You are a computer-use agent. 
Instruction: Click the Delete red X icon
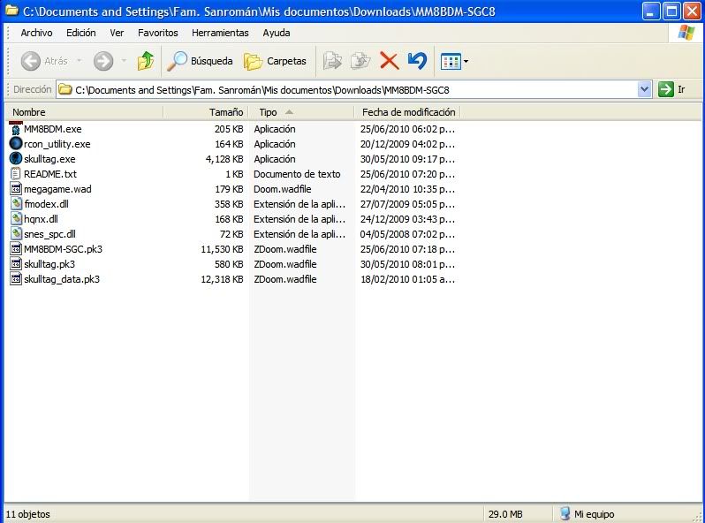point(389,61)
